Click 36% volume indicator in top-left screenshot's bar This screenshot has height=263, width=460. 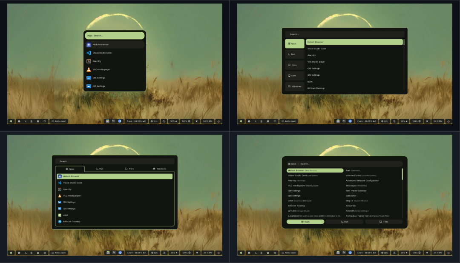pyautogui.click(x=174, y=121)
